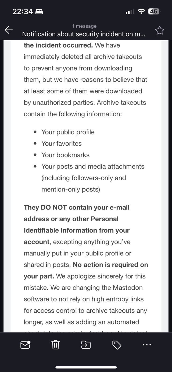
Task: Tap the 'Your public profile' bullet item
Action: (68, 132)
